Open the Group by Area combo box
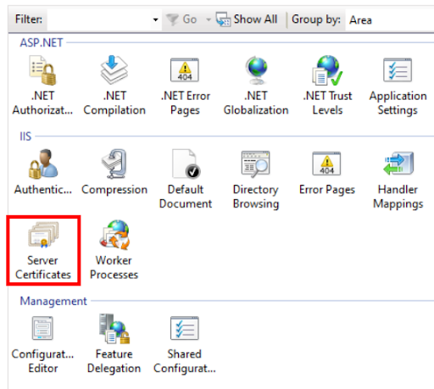The width and height of the screenshot is (434, 389). (x=389, y=20)
